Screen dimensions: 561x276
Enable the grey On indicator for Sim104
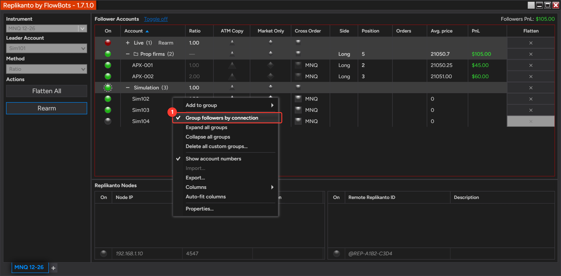click(x=108, y=121)
